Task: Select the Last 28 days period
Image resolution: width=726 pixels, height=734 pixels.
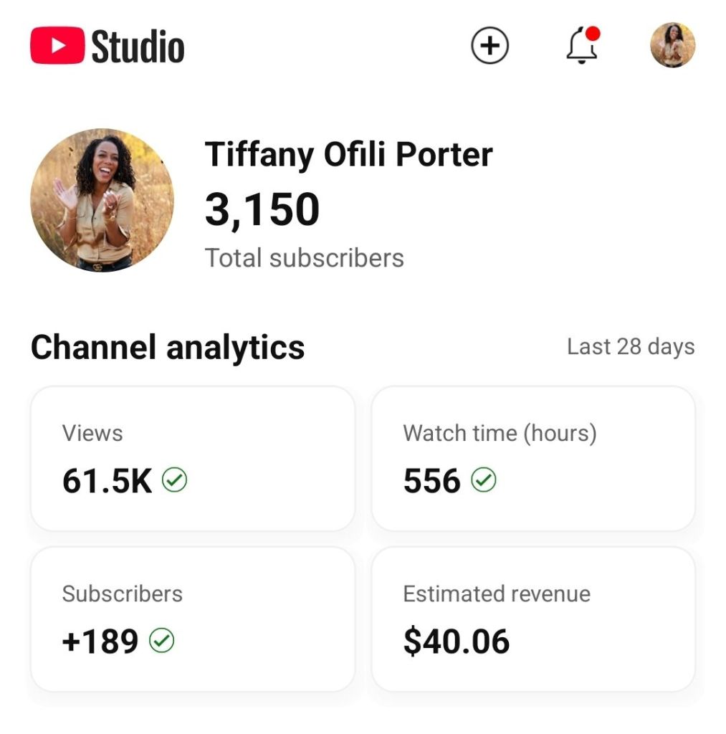Action: coord(631,347)
